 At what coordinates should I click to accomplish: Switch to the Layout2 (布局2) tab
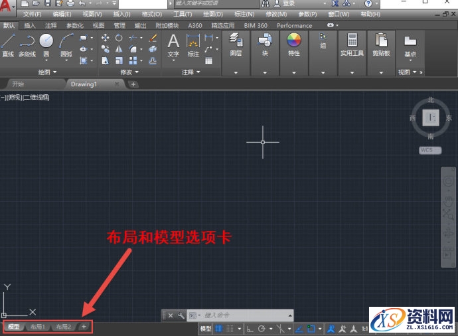pos(63,327)
